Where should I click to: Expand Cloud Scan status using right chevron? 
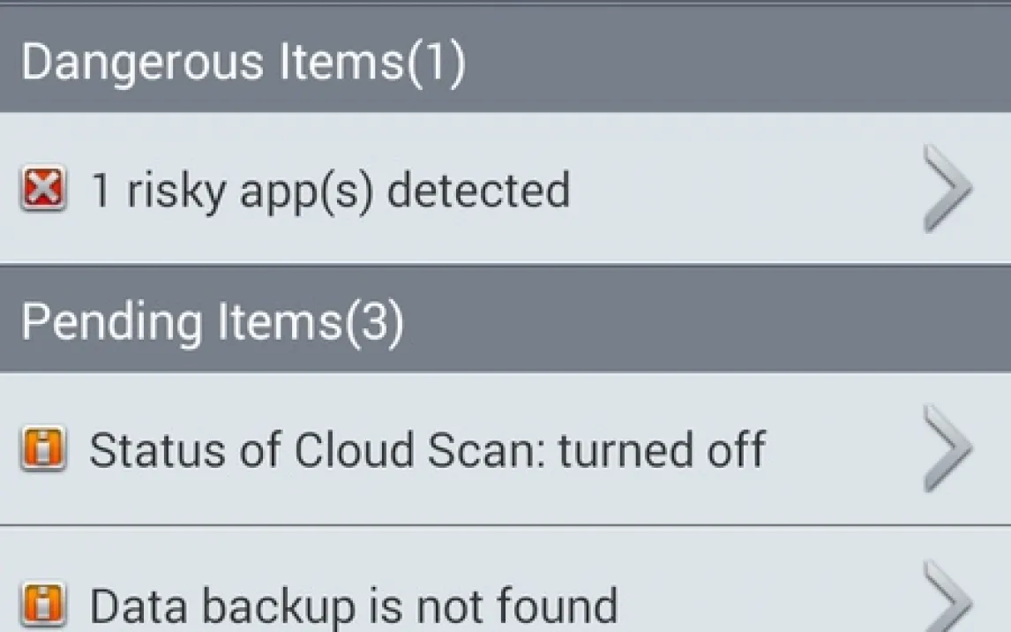pos(947,448)
